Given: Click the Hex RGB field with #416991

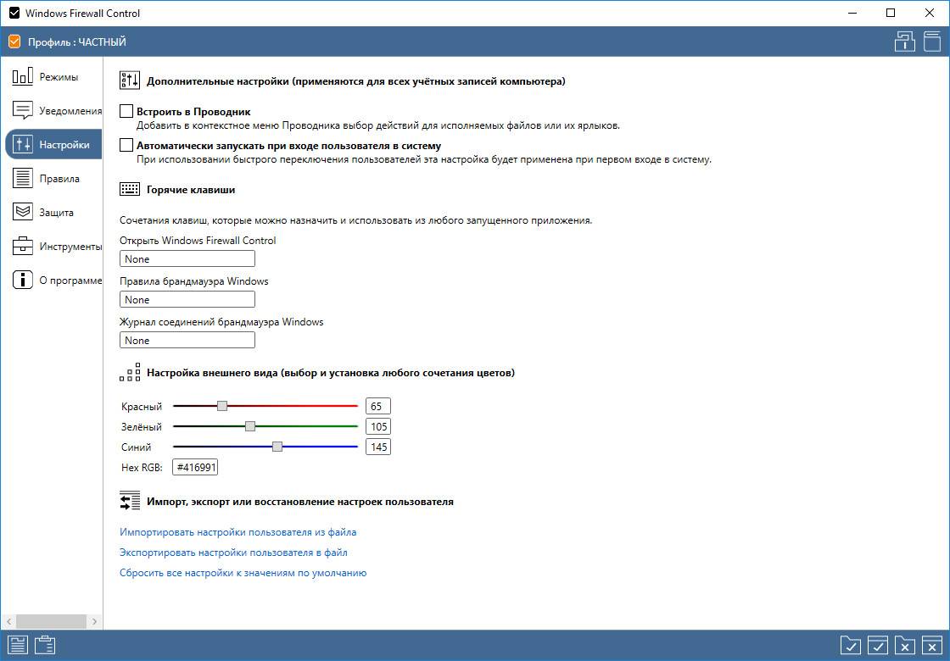Looking at the screenshot, I should tap(195, 467).
